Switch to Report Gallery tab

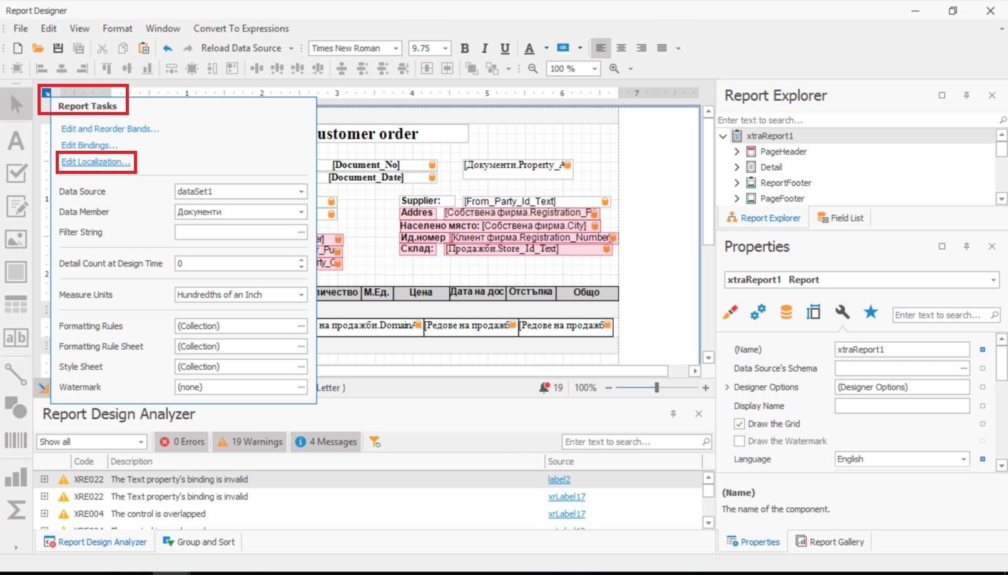830,542
